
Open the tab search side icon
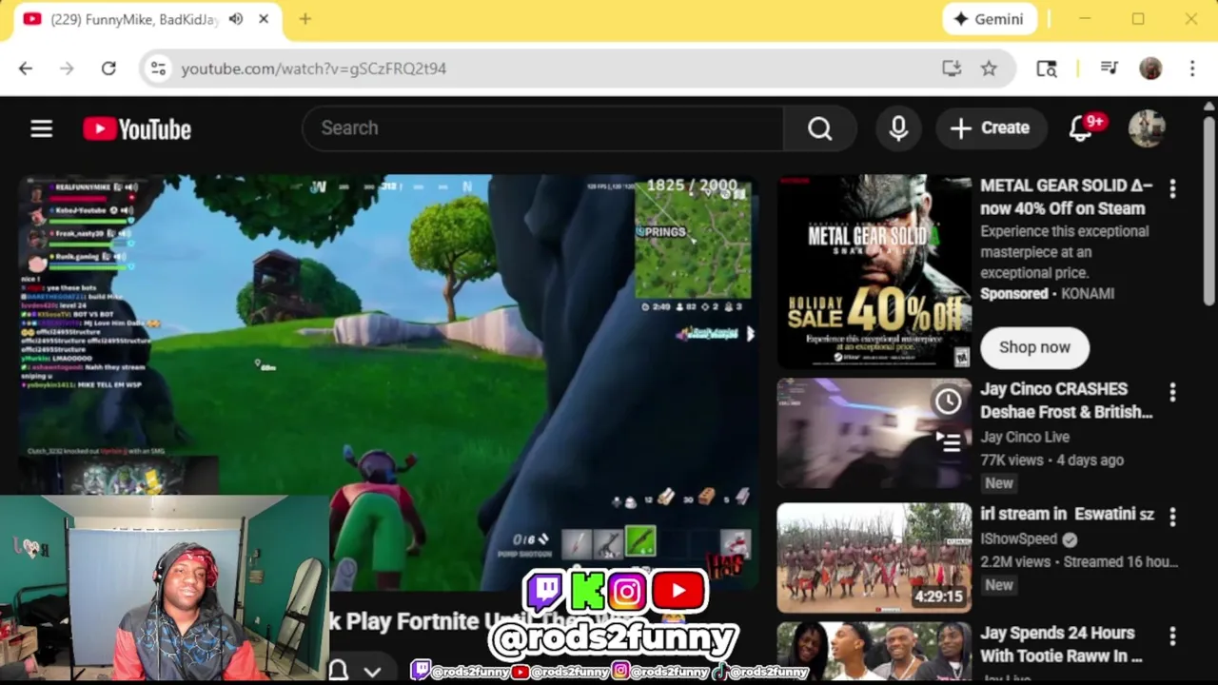[1047, 68]
